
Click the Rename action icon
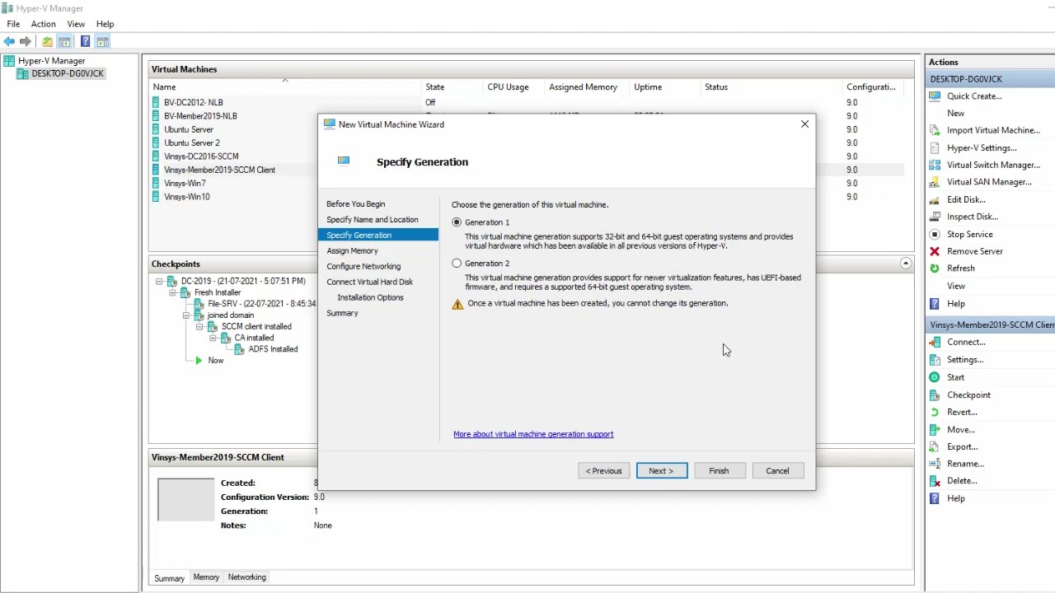pos(935,464)
